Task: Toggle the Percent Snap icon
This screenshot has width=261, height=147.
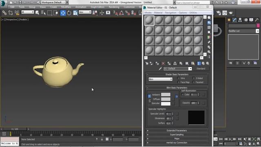Action: (128, 13)
